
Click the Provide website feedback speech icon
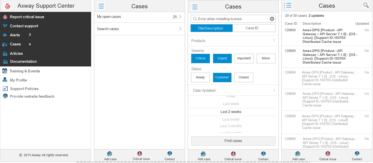pyautogui.click(x=5, y=96)
